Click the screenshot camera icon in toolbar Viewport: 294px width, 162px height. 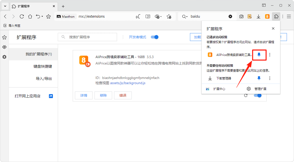pos(241,16)
